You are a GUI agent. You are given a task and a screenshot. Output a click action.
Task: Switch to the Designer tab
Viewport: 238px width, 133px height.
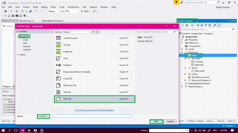click(x=7, y=86)
